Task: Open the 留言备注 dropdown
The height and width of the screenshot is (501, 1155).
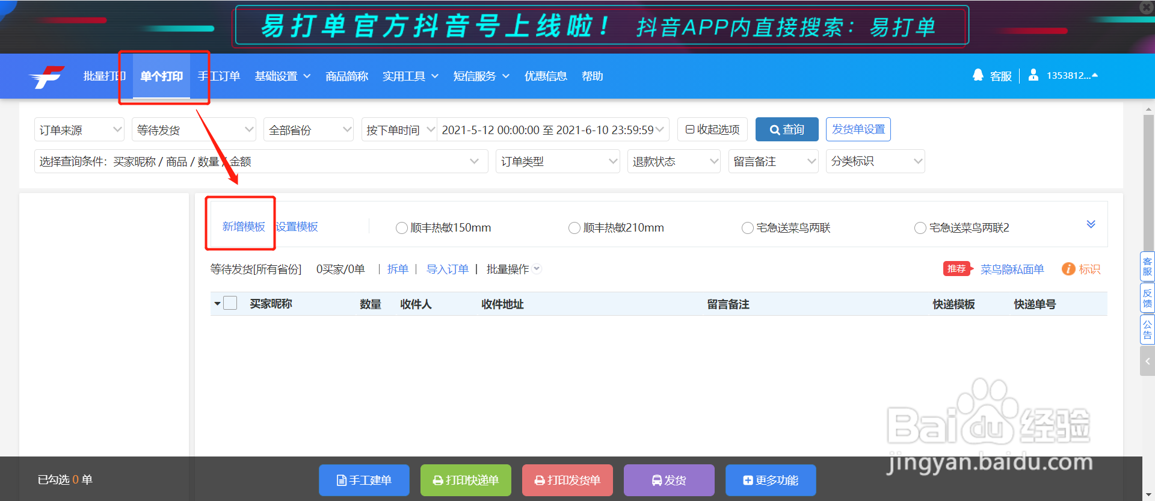Action: pyautogui.click(x=774, y=161)
